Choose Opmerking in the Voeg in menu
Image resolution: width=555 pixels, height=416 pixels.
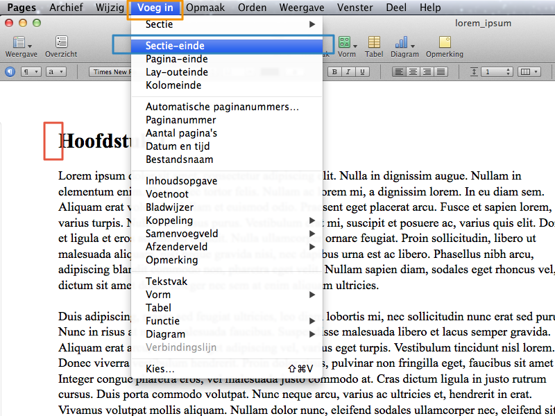(227, 259)
